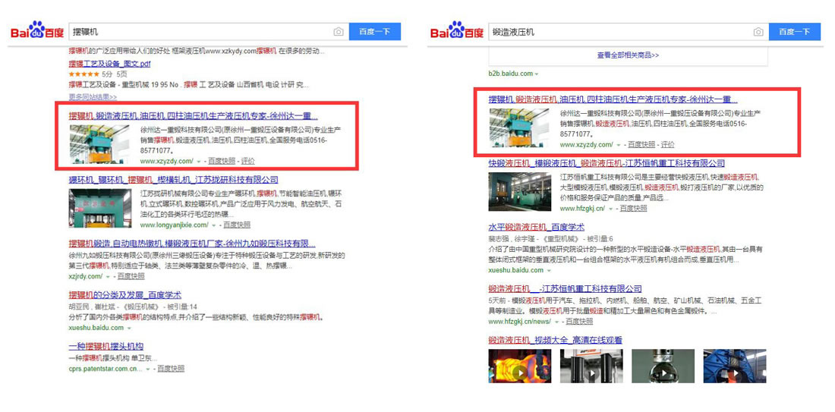835x412 pixels.
Task: Click into the search field containing 锻造液压机
Action: (615, 32)
